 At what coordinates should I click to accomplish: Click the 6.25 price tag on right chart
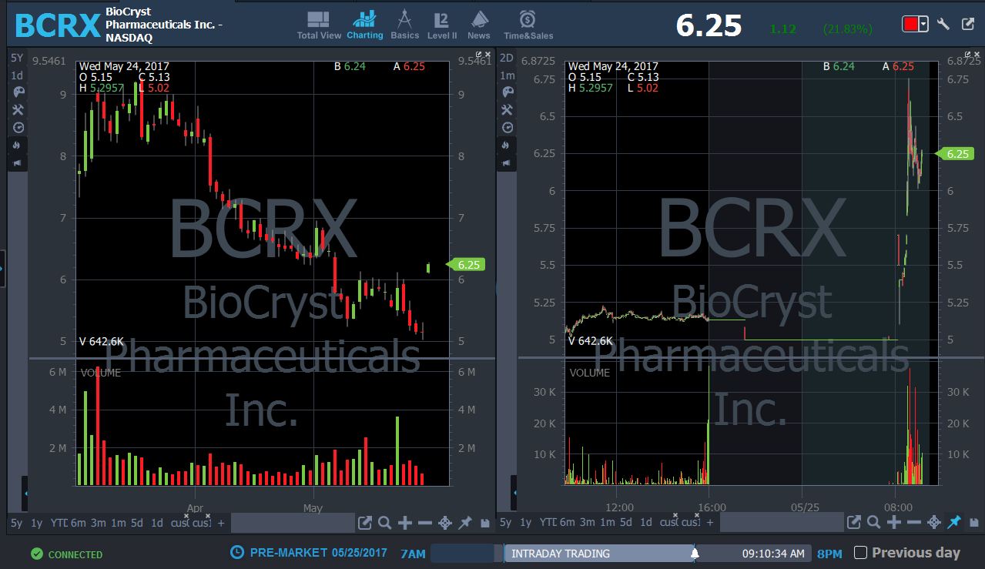(x=955, y=154)
